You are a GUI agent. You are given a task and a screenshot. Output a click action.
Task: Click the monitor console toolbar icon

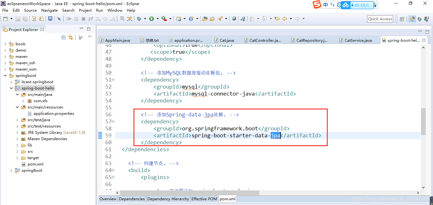click(x=50, y=19)
